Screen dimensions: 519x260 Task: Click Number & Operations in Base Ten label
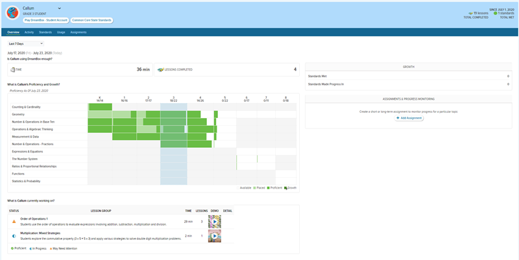[33, 122]
